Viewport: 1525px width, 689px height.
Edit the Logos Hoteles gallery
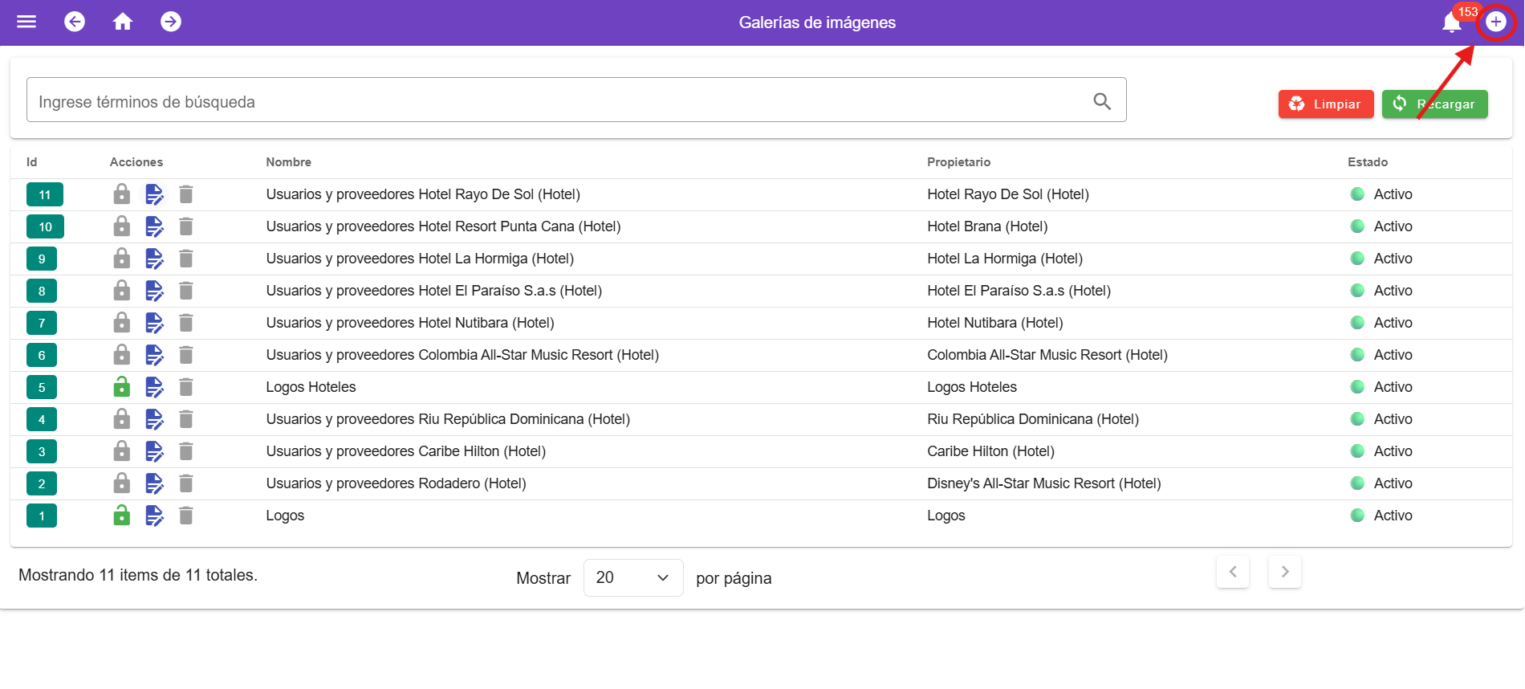(154, 387)
